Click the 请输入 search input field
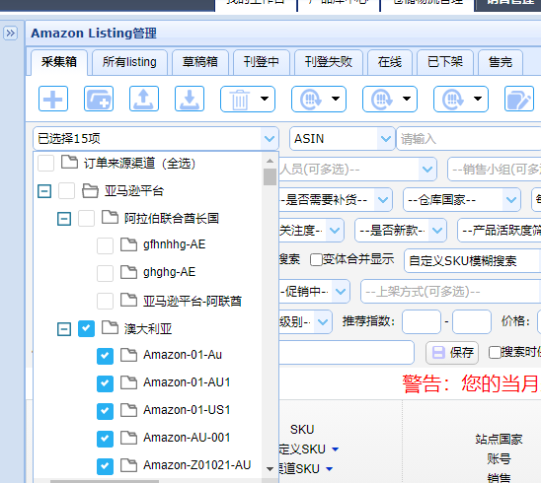The height and width of the screenshot is (483, 541). (x=469, y=138)
